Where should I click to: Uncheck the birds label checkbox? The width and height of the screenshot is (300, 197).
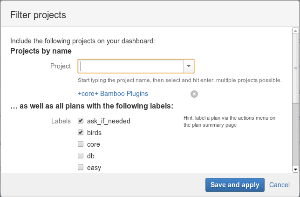click(x=81, y=132)
